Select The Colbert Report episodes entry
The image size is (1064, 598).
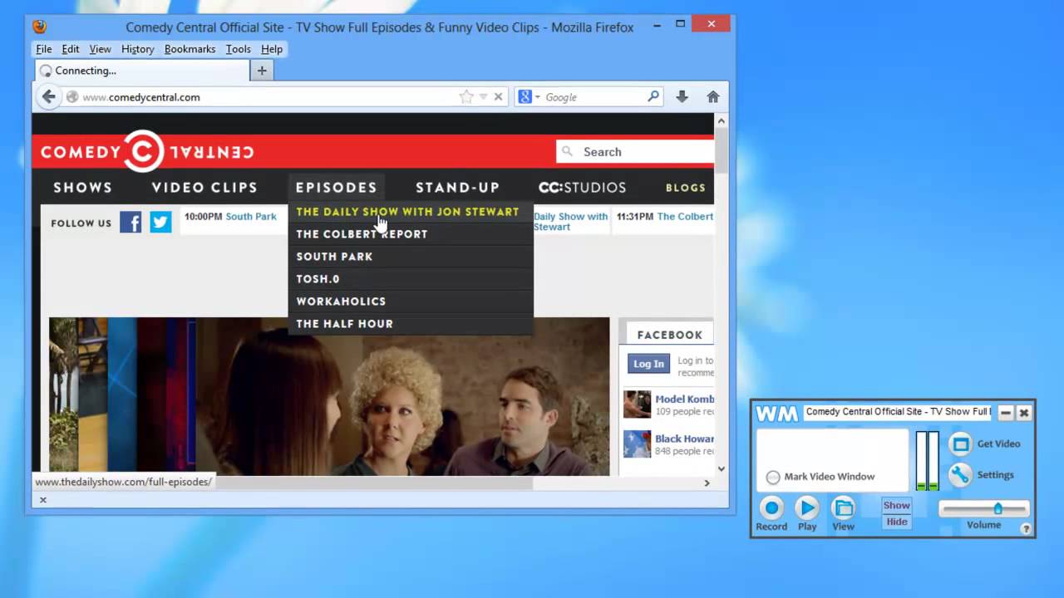[411, 234]
